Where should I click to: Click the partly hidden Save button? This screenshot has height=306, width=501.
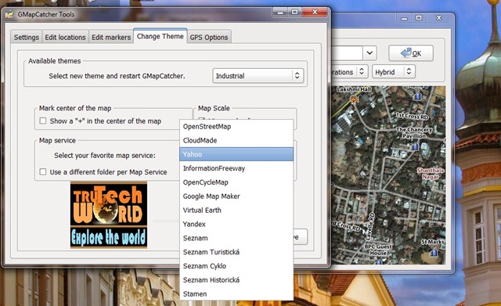pos(301,237)
